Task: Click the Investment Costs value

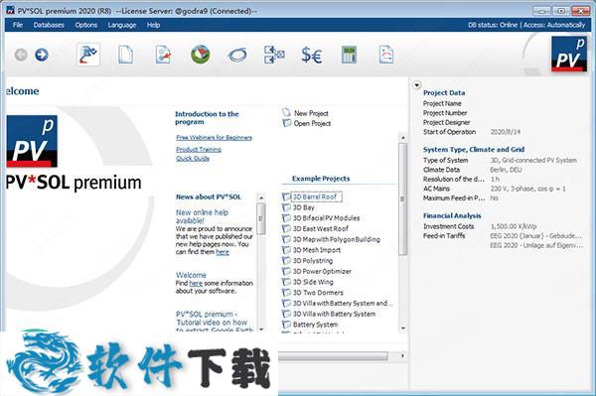Action: pyautogui.click(x=514, y=226)
